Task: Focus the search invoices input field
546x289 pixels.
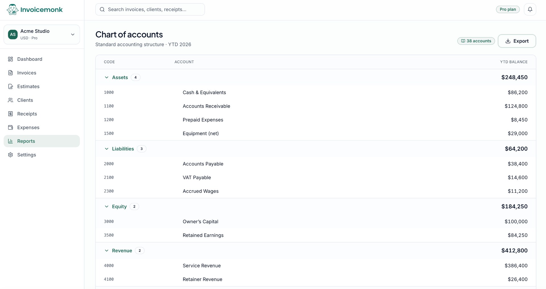Action: click(x=150, y=9)
